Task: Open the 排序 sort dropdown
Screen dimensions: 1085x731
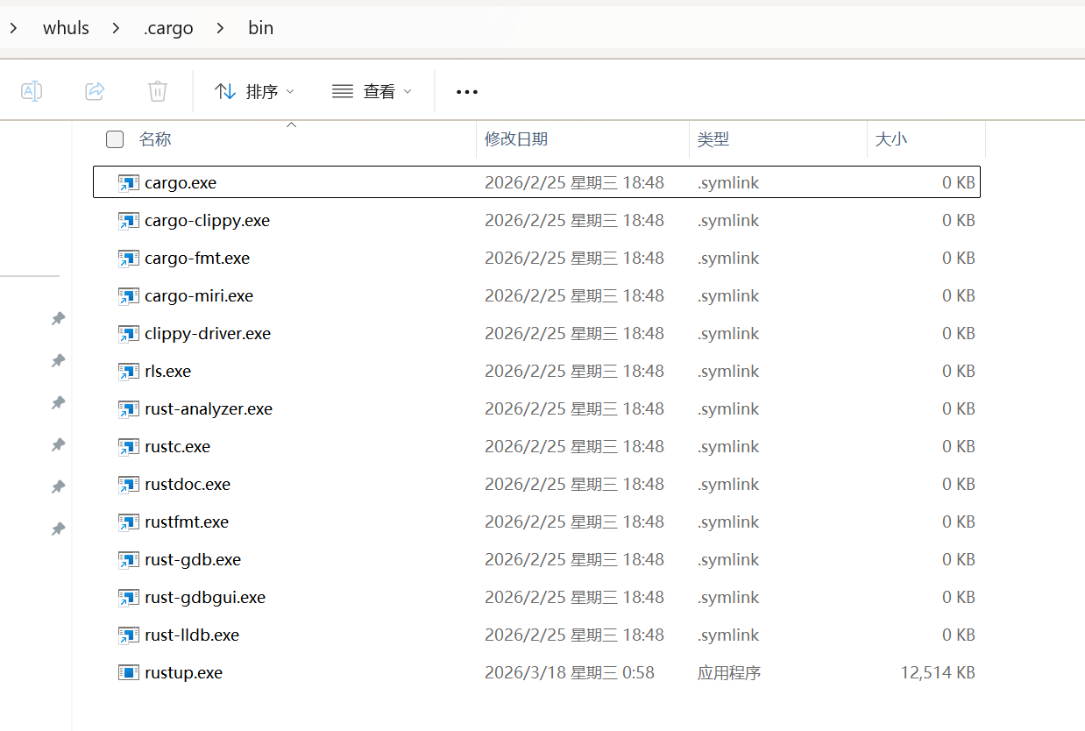Action: (254, 91)
